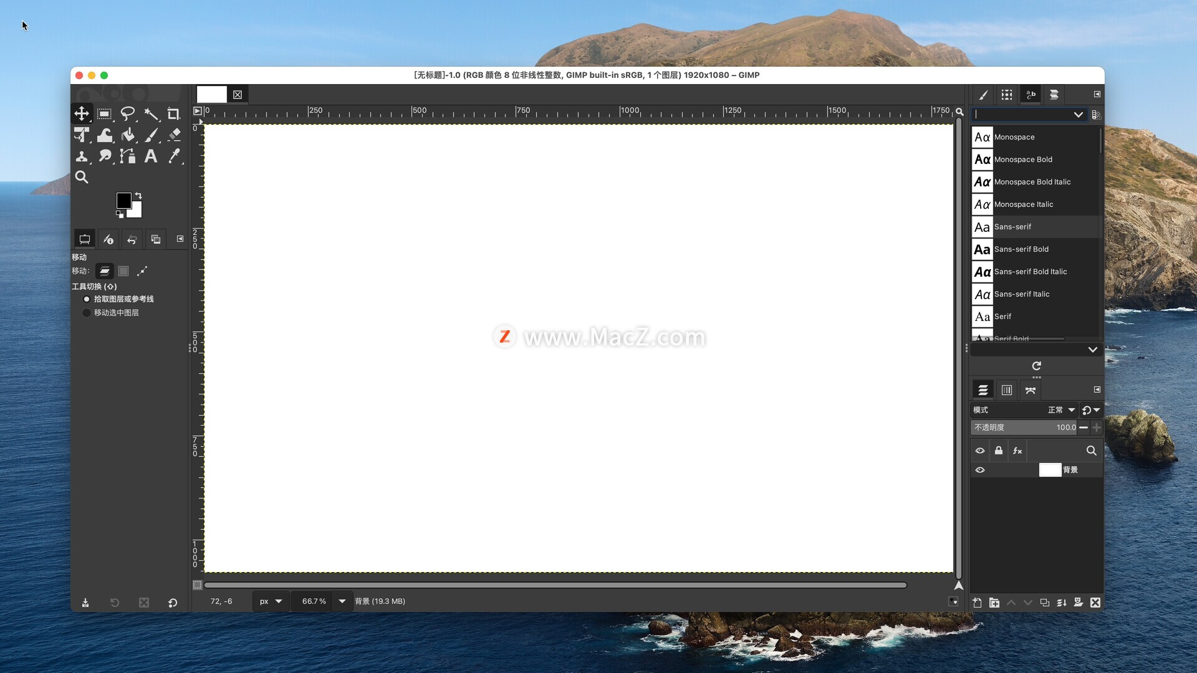Choose the Sans-serif Bold font
The width and height of the screenshot is (1197, 673).
[1021, 249]
